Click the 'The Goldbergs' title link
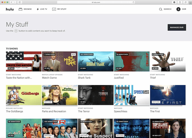 coord(15,111)
